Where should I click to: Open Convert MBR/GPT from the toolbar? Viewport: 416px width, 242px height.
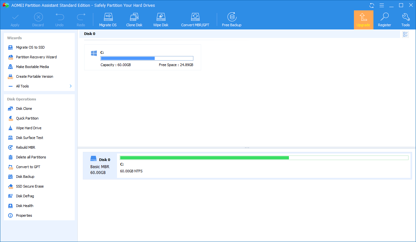tap(195, 20)
